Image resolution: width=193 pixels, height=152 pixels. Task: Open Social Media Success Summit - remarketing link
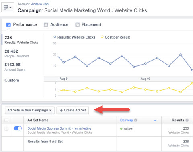click(x=59, y=128)
